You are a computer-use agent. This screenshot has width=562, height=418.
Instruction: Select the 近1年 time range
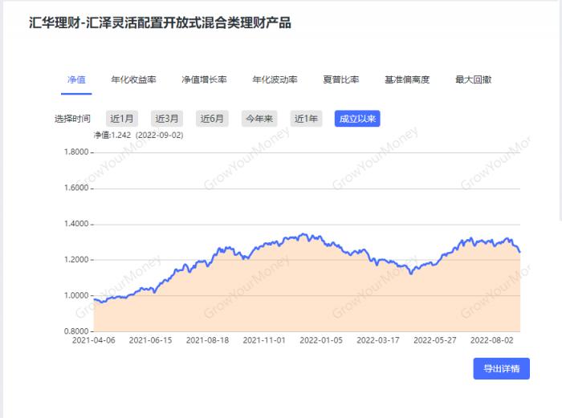[306, 119]
